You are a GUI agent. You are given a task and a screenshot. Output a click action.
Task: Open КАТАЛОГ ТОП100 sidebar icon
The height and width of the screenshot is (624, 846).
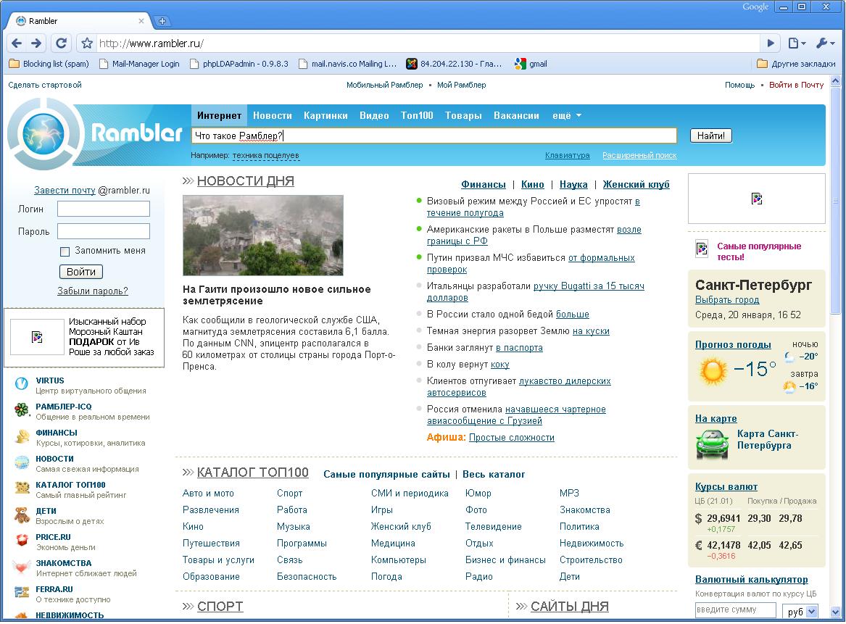click(x=22, y=488)
